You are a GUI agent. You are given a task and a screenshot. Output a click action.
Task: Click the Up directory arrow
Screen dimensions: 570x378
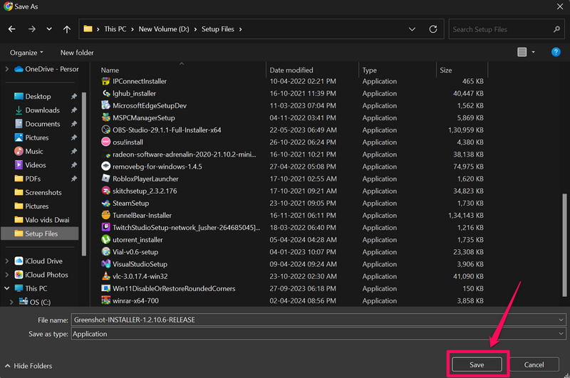(67, 29)
